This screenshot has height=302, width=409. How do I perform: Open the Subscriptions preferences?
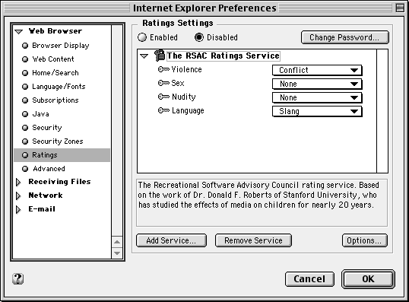point(55,100)
